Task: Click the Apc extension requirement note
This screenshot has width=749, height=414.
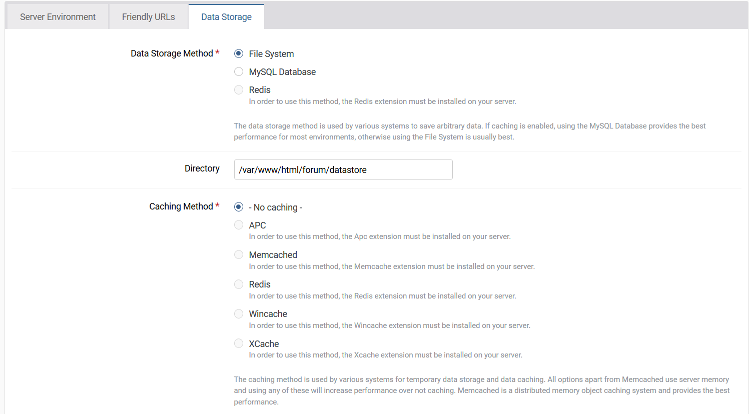Action: [x=380, y=236]
